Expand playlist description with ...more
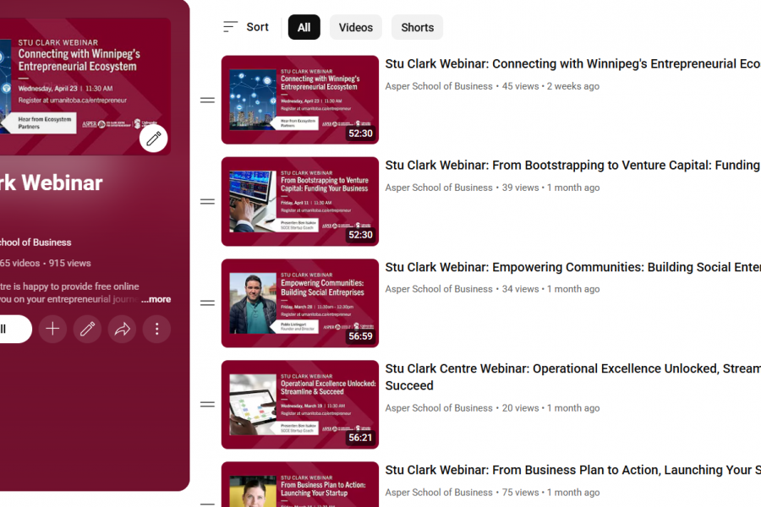The image size is (761, 507). point(156,299)
